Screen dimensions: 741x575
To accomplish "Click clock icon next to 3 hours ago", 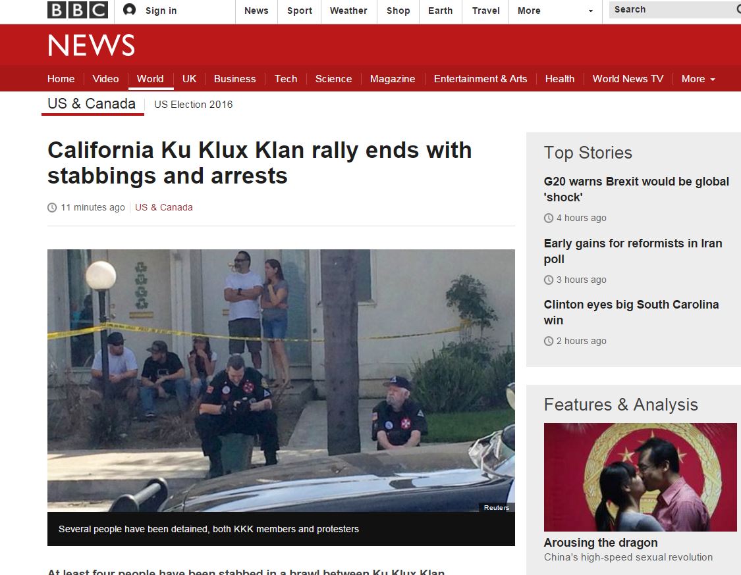I will (548, 280).
